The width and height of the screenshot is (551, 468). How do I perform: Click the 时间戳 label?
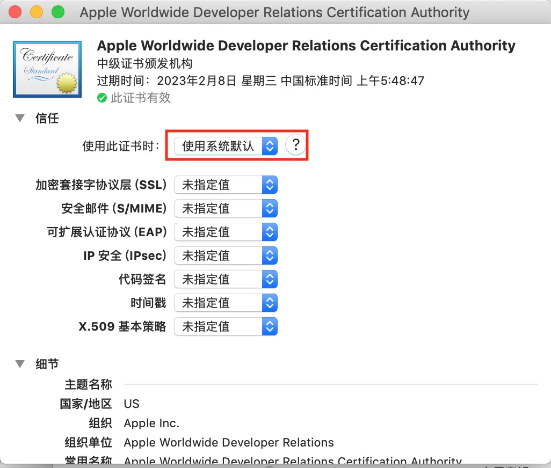click(x=148, y=303)
